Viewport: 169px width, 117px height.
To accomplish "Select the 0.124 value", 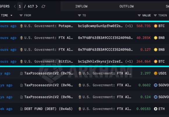I will [x=145, y=97].
